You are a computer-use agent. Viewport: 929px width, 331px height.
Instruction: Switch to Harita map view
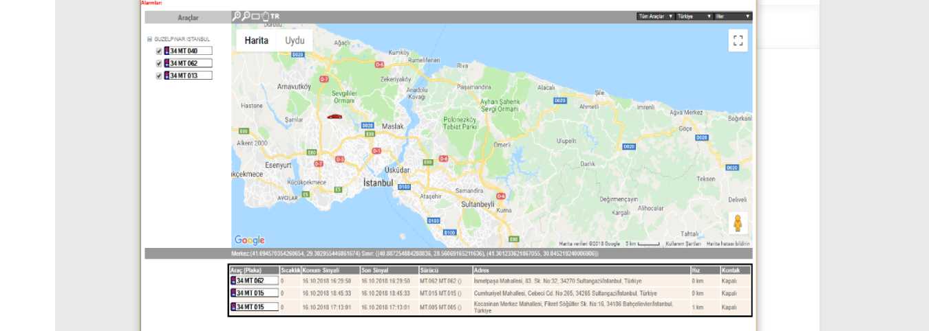257,41
